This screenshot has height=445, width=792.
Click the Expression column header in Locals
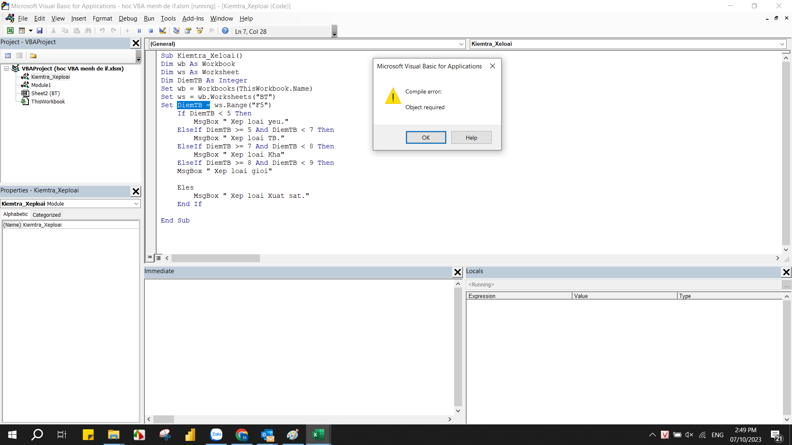tap(519, 296)
